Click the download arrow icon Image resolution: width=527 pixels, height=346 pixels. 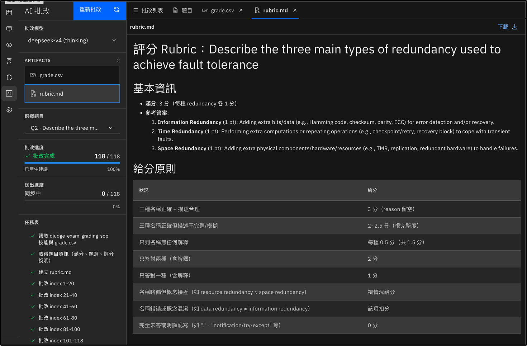[514, 27]
